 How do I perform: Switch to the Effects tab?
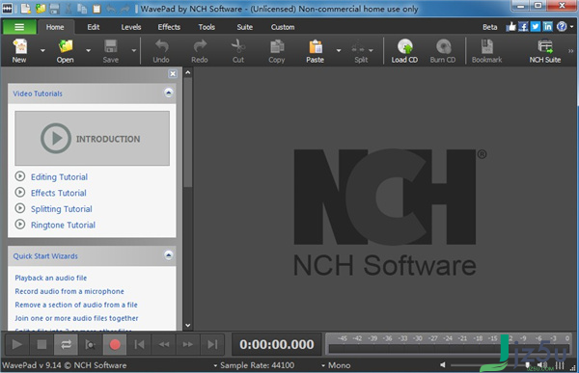(x=169, y=27)
